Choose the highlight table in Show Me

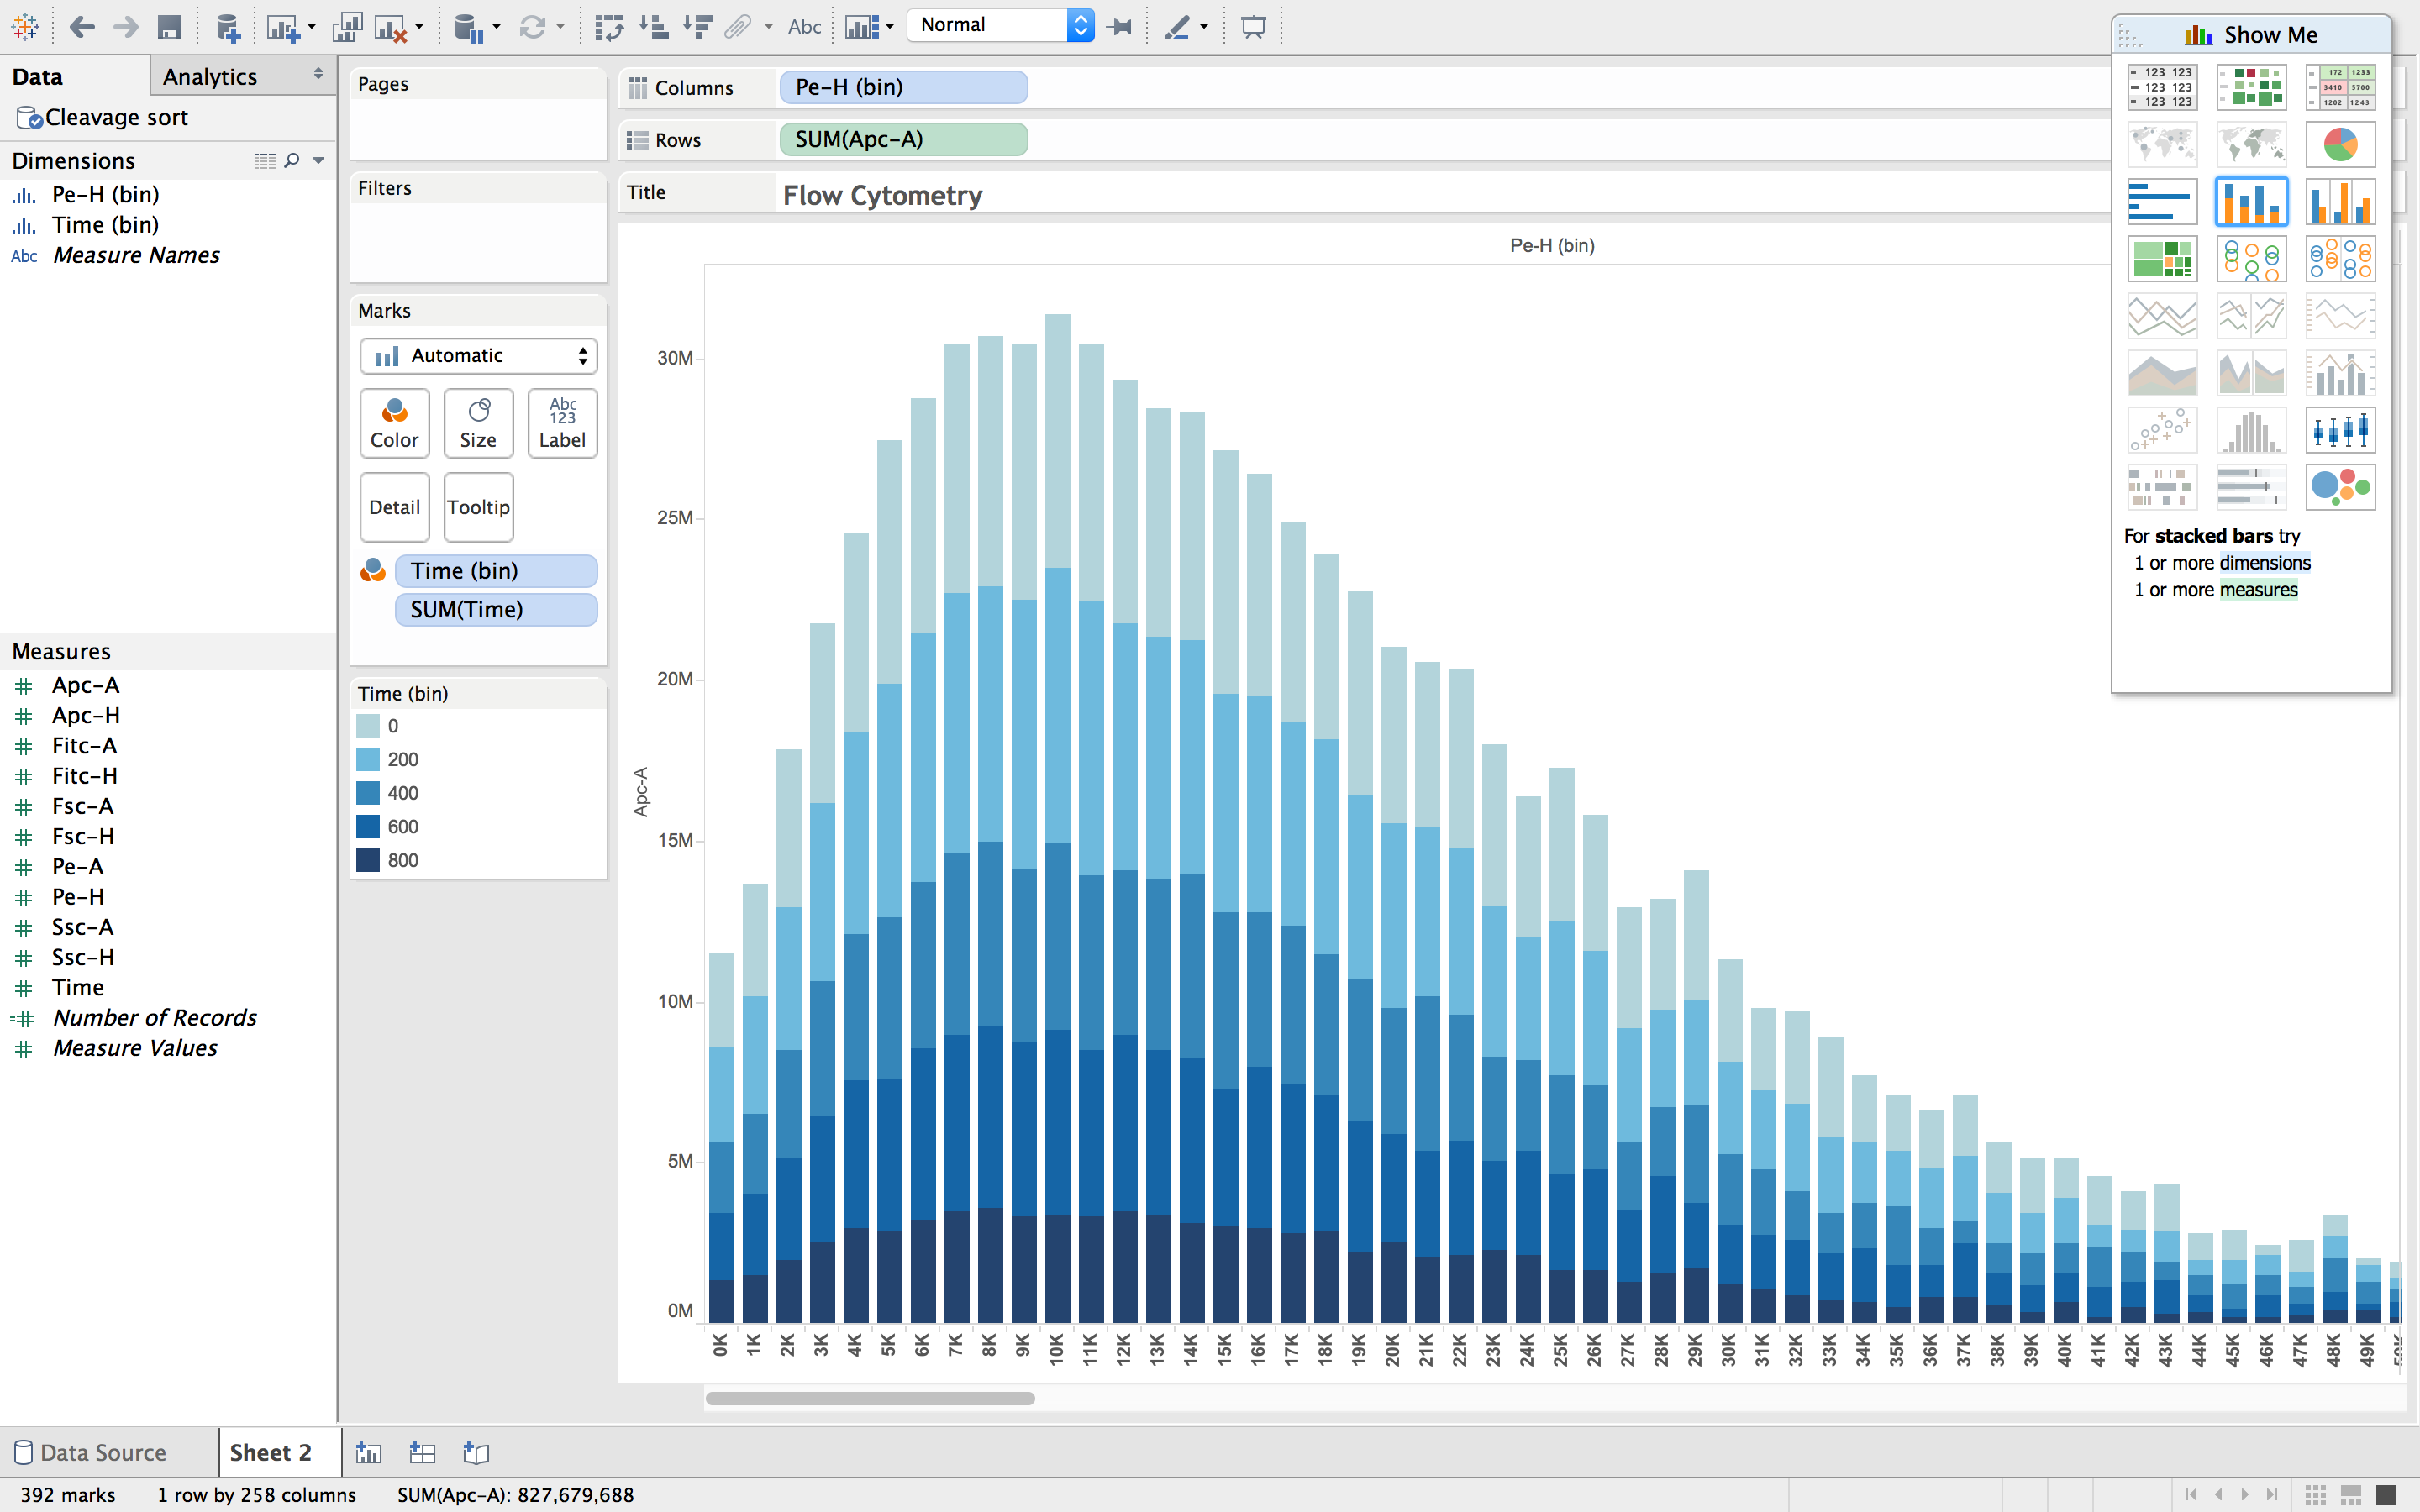tap(2340, 87)
